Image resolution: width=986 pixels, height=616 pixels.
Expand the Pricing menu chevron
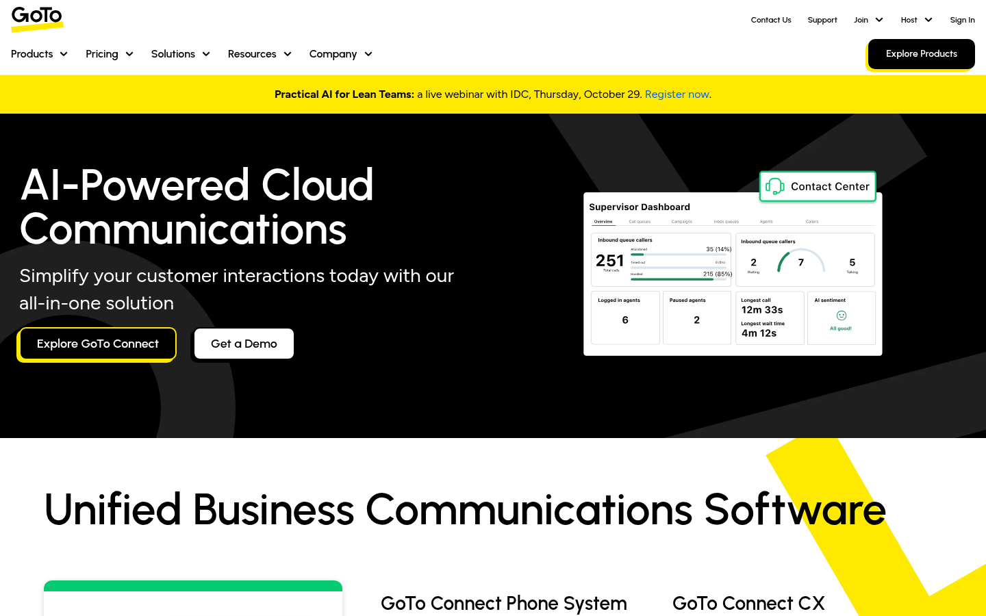point(129,54)
